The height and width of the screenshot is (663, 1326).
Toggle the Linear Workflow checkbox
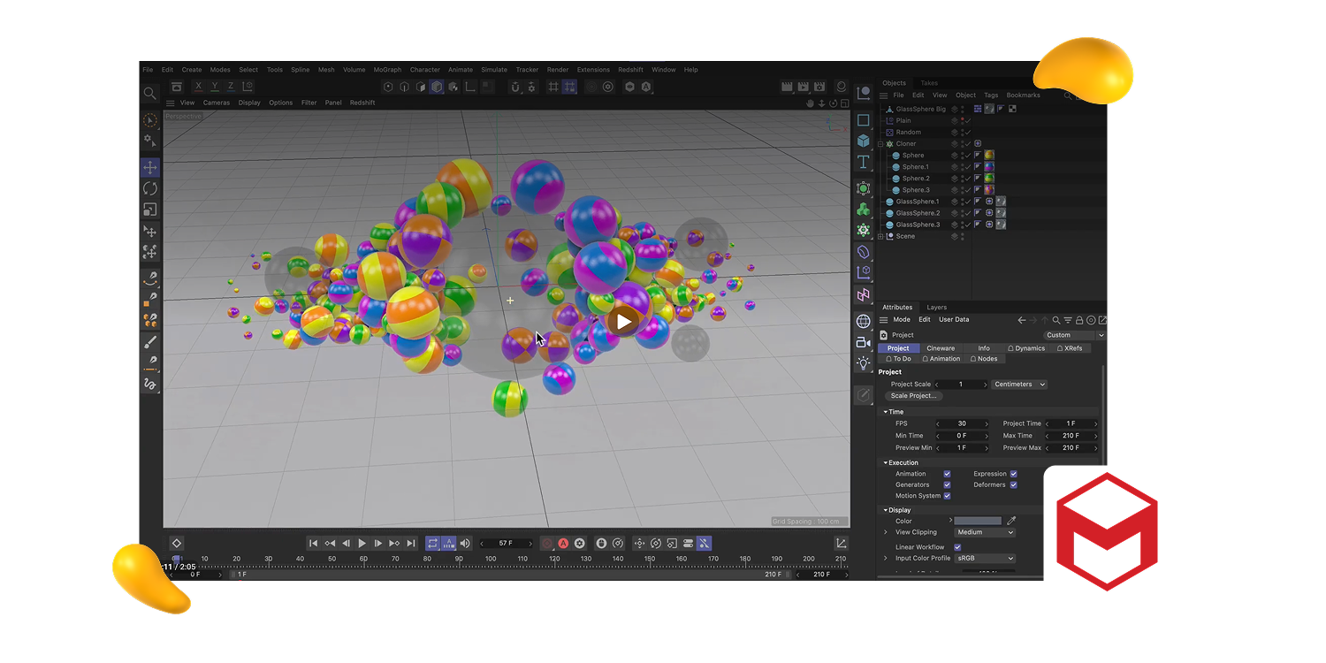click(x=957, y=547)
